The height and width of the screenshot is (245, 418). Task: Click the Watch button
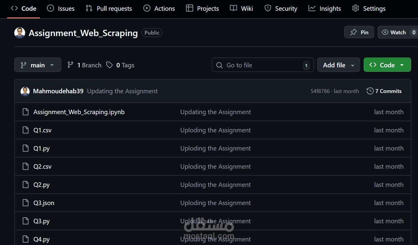click(x=398, y=32)
